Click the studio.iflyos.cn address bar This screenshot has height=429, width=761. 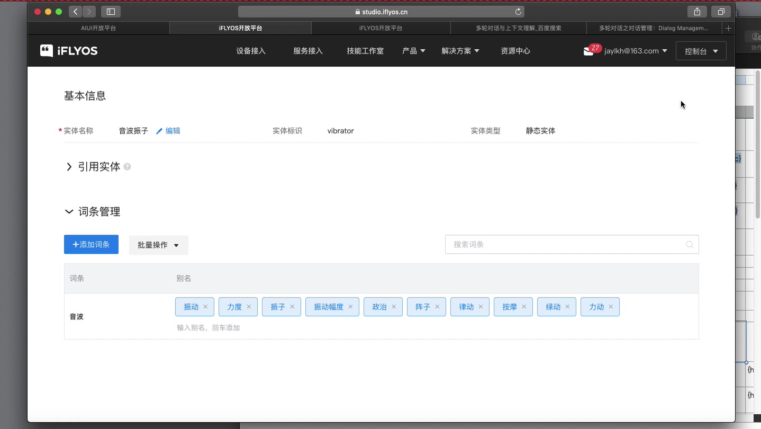[381, 12]
